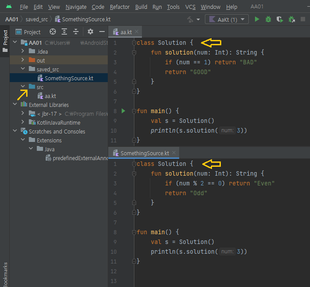Select SomethingSource.kt in project tree
The width and height of the screenshot is (310, 287).
point(59,78)
